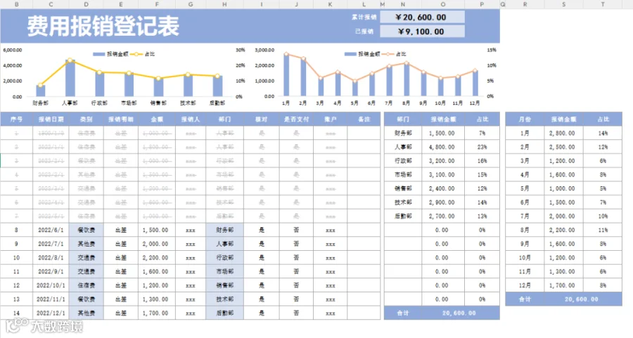Click the 费用报销登记表 title banner
Screen dimensions: 633x338
click(x=103, y=26)
